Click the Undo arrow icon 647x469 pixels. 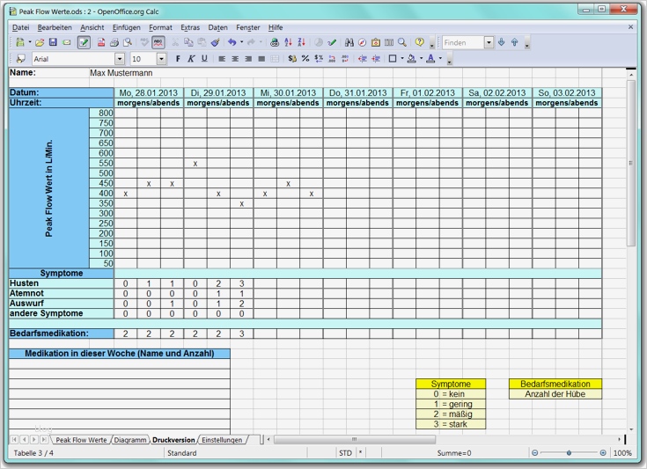232,42
